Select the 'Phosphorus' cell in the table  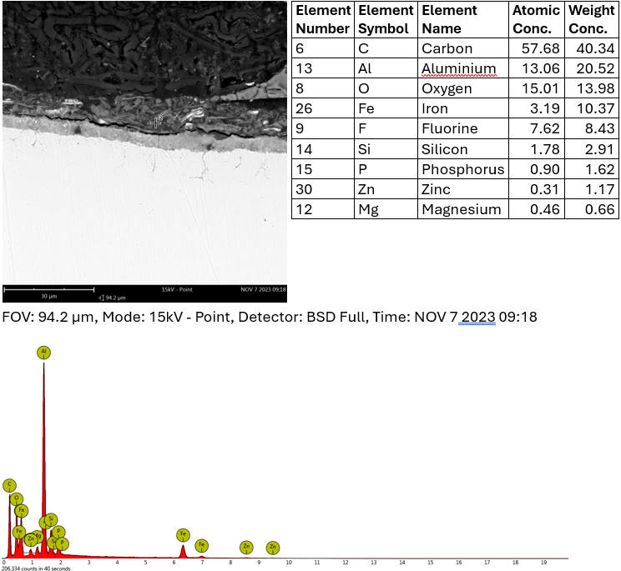[x=463, y=169]
